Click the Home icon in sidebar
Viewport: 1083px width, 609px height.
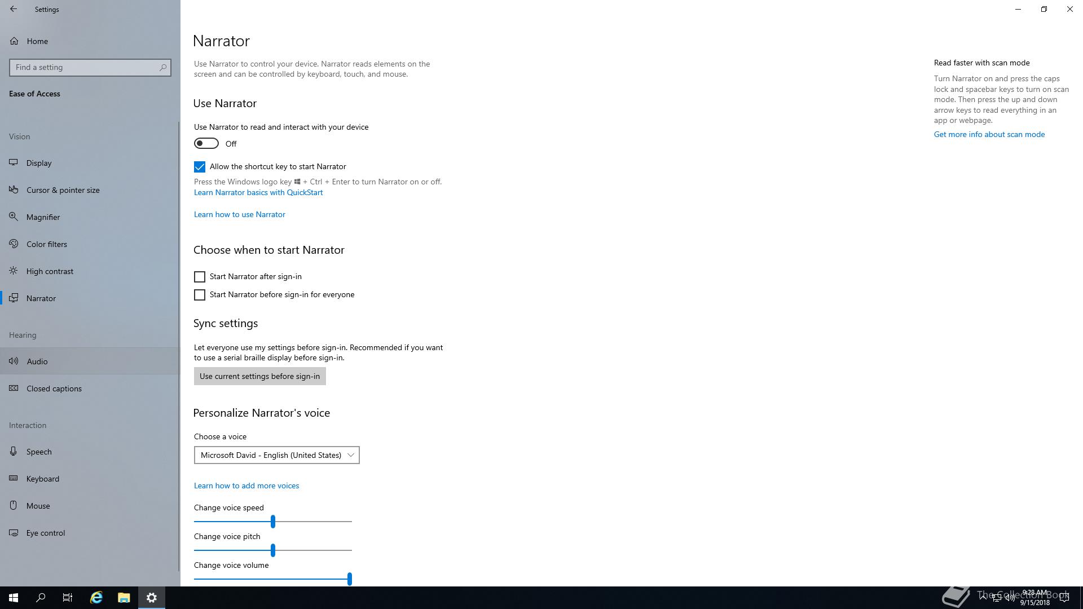(14, 41)
